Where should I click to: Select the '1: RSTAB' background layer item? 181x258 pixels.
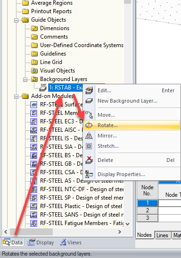coord(66,88)
